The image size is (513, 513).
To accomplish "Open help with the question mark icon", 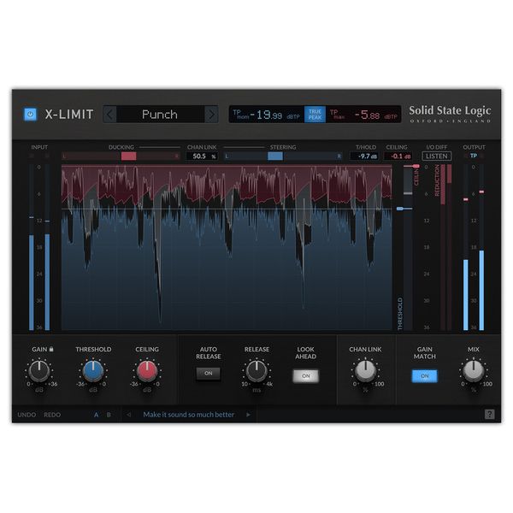I will [x=489, y=414].
